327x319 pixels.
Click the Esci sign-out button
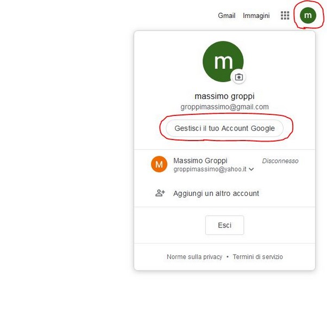coord(224,225)
